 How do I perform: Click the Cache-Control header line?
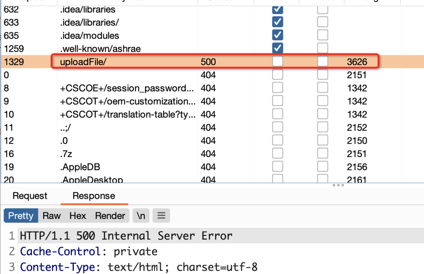(89, 252)
